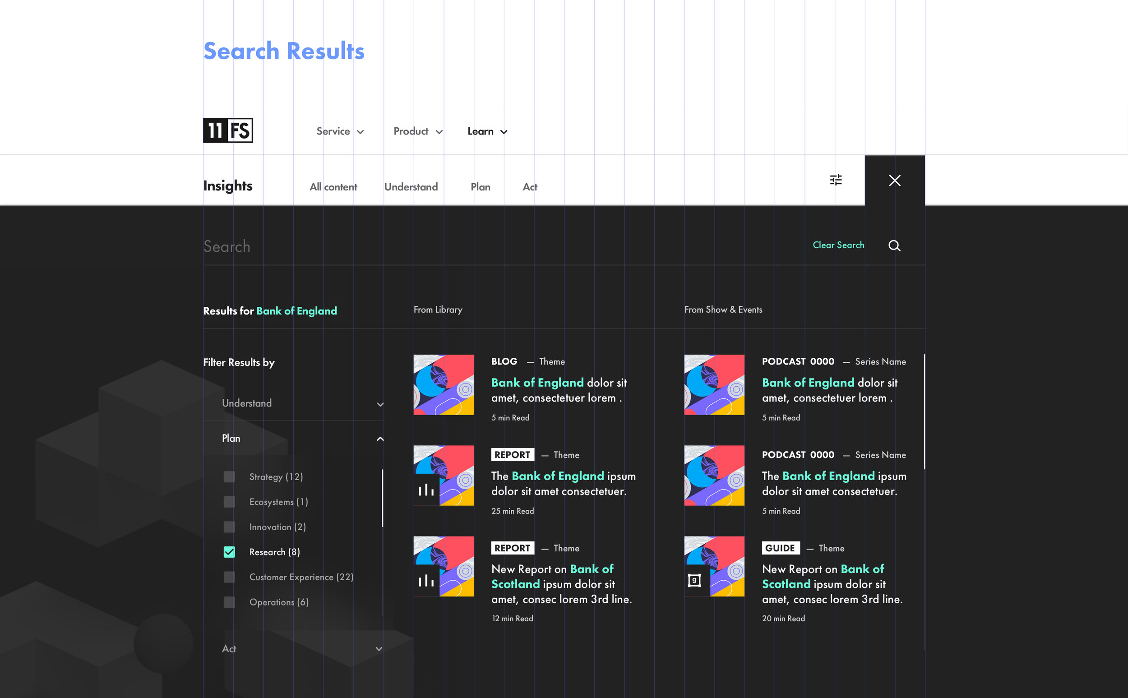The width and height of the screenshot is (1128, 698).
Task: Switch to the Understand tab
Action: (411, 187)
